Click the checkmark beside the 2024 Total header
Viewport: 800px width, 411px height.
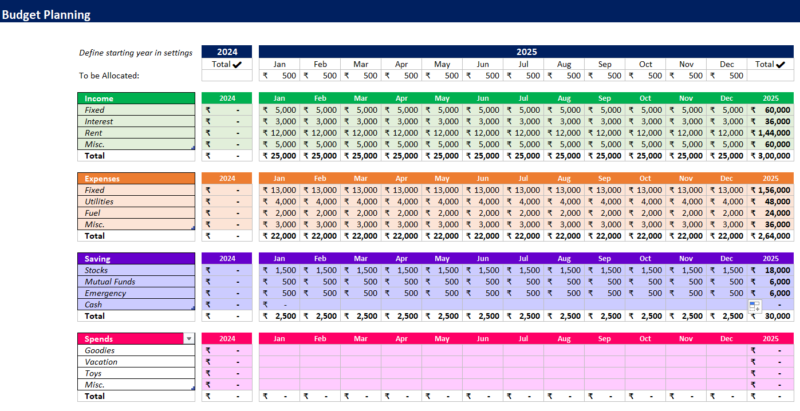(237, 64)
